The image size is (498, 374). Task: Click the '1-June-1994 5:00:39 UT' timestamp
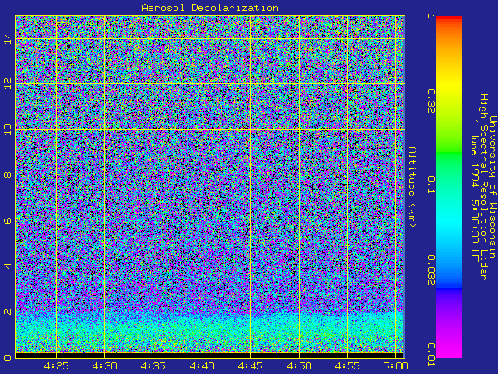(x=475, y=190)
